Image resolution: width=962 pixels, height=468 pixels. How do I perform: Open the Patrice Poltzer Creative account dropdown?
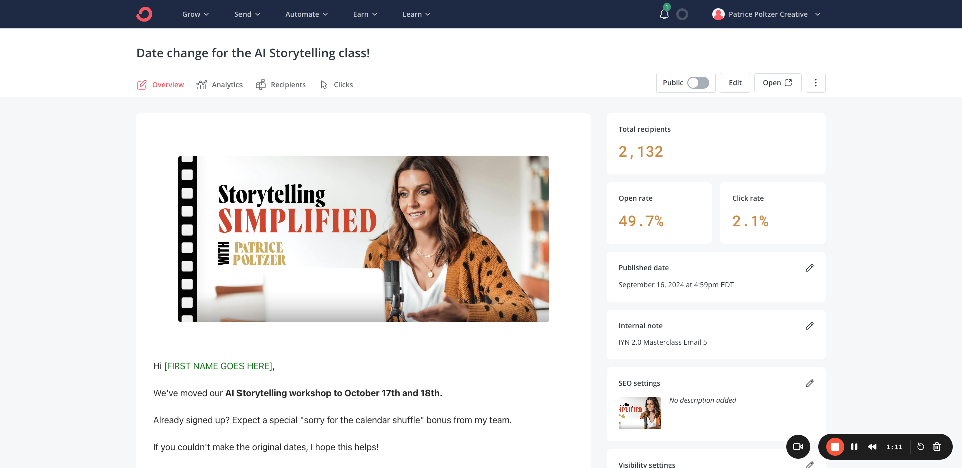coord(767,14)
